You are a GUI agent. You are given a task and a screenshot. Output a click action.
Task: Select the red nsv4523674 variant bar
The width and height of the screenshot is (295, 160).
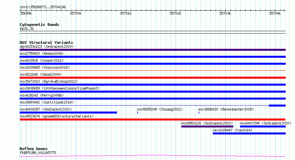click(x=152, y=120)
